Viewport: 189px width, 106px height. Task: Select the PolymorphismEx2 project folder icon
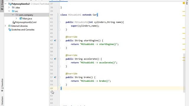coord(10,4)
